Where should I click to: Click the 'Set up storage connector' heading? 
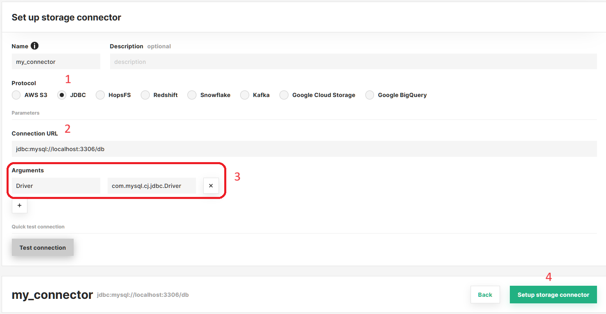coord(66,17)
